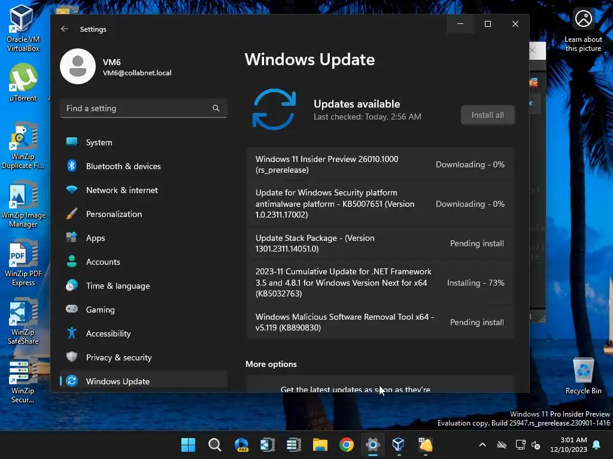
Task: Open VirtualBox cube icon on the taskbar
Action: click(398, 445)
